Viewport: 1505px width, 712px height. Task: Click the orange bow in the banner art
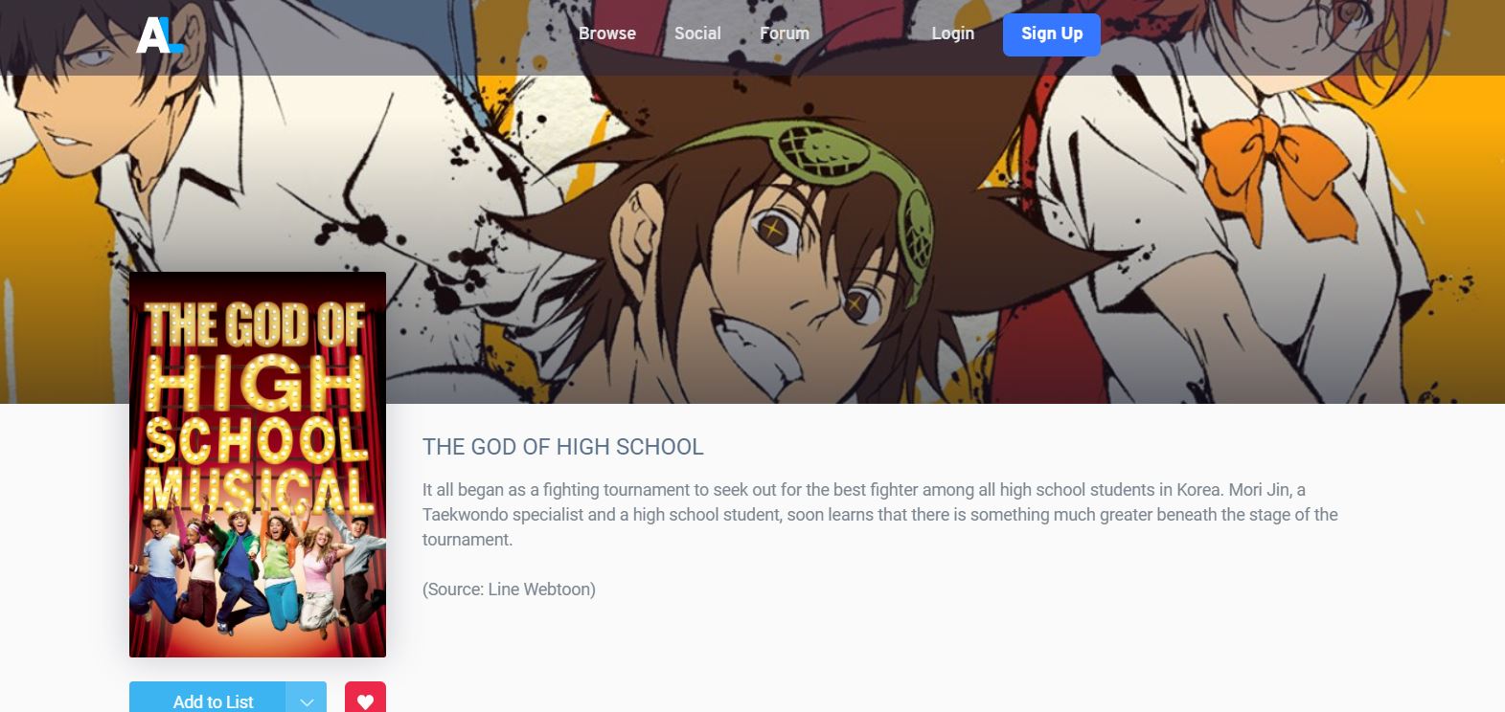pyautogui.click(x=1263, y=166)
